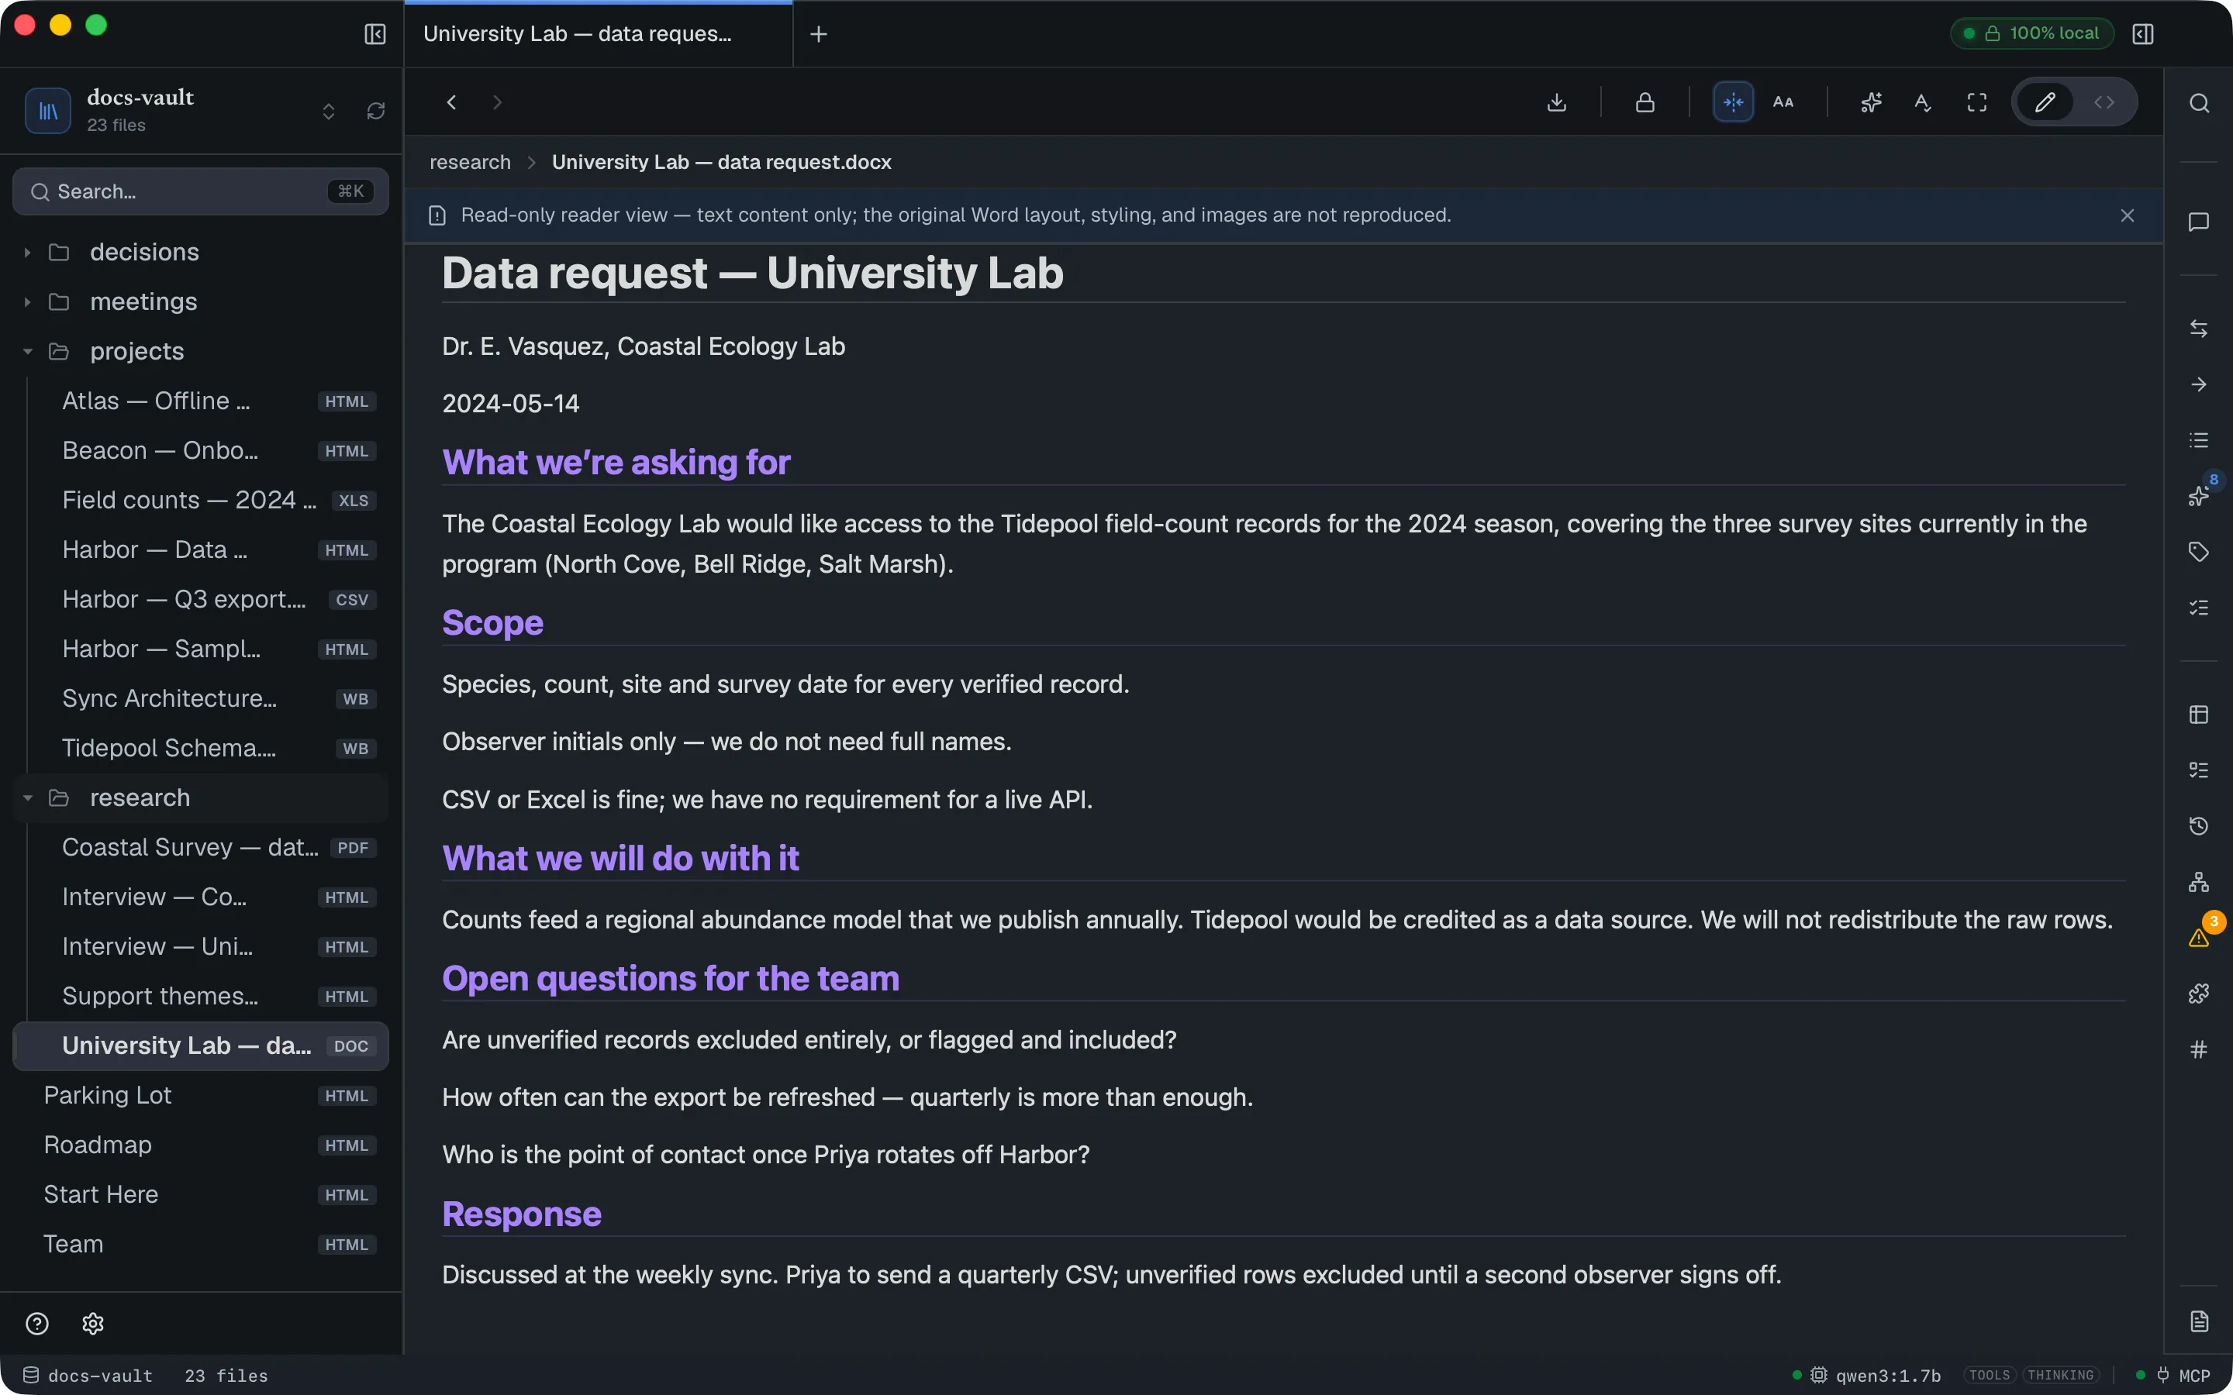Click the hashtag icon in right rail
The height and width of the screenshot is (1395, 2233).
coord(2199,1049)
